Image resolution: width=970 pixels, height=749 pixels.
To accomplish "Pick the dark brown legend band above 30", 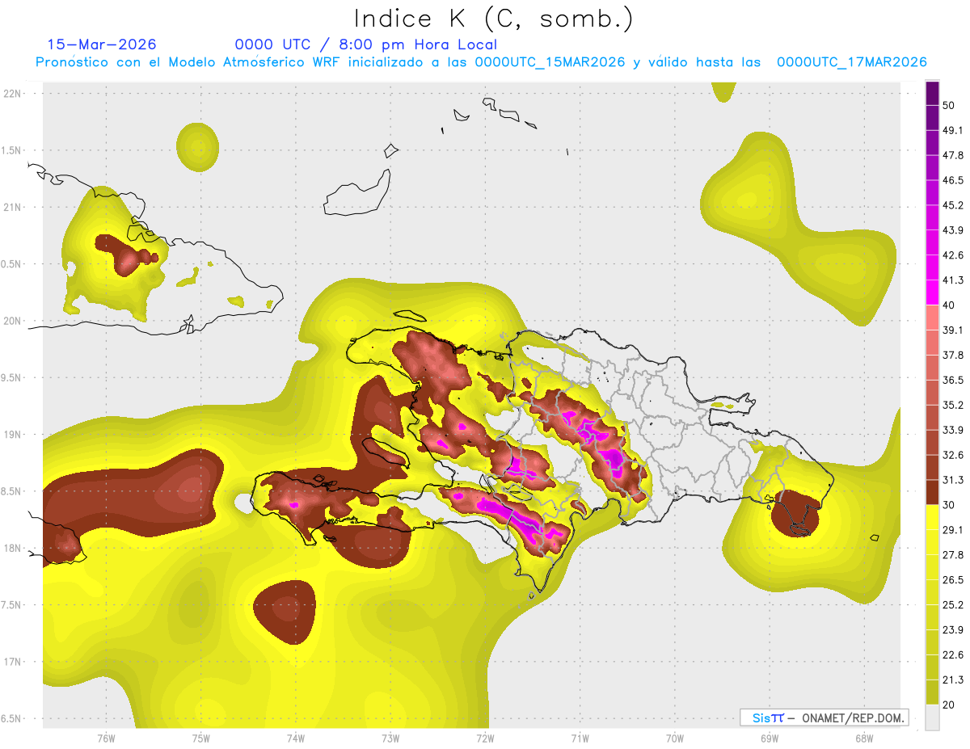I will [932, 492].
